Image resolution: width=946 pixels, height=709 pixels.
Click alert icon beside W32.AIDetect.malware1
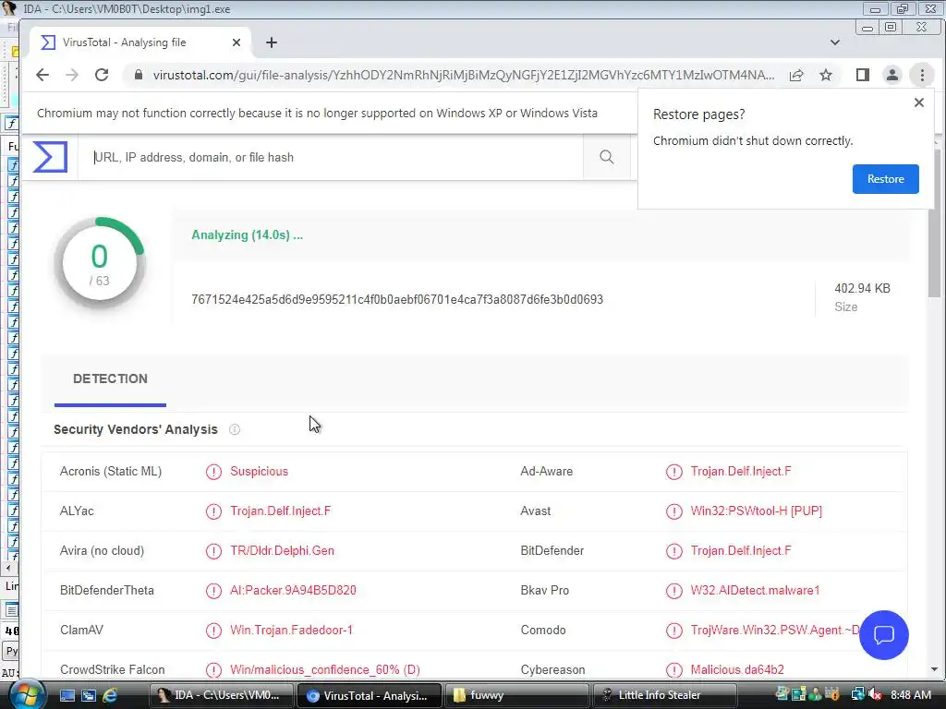(673, 591)
